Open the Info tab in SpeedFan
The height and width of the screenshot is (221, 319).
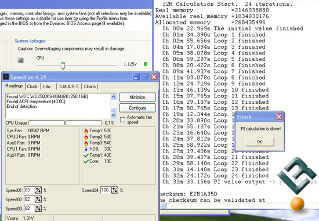(47, 86)
